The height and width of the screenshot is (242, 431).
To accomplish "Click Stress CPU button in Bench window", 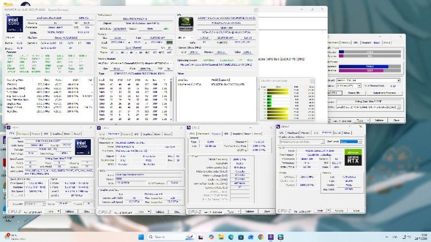I will point(354,93).
